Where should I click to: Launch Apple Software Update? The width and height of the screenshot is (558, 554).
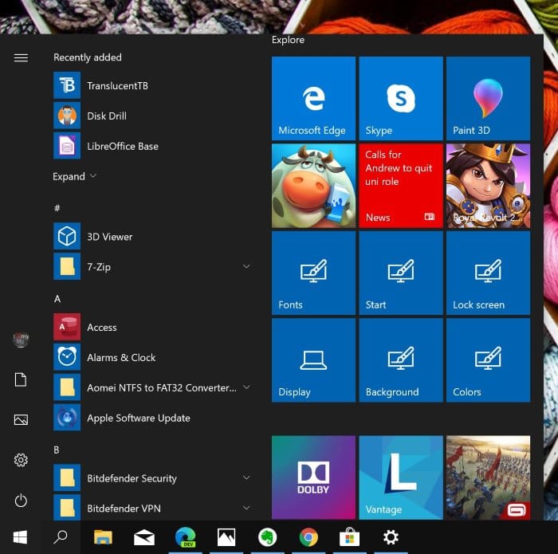coord(153,418)
